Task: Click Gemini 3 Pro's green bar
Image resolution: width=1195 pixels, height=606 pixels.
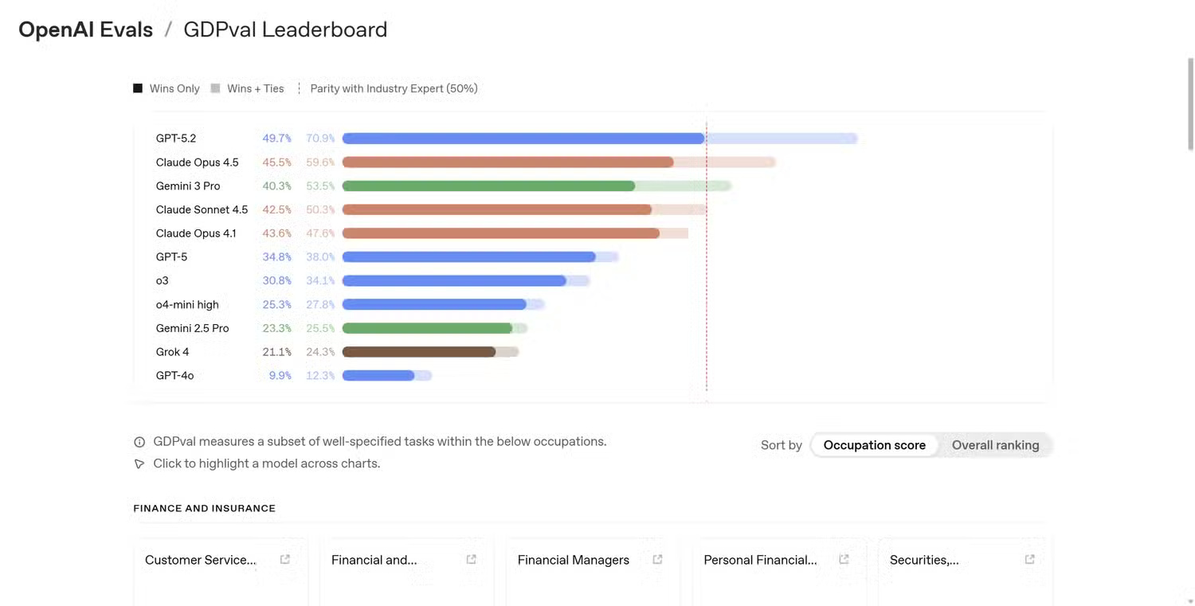Action: tap(488, 186)
